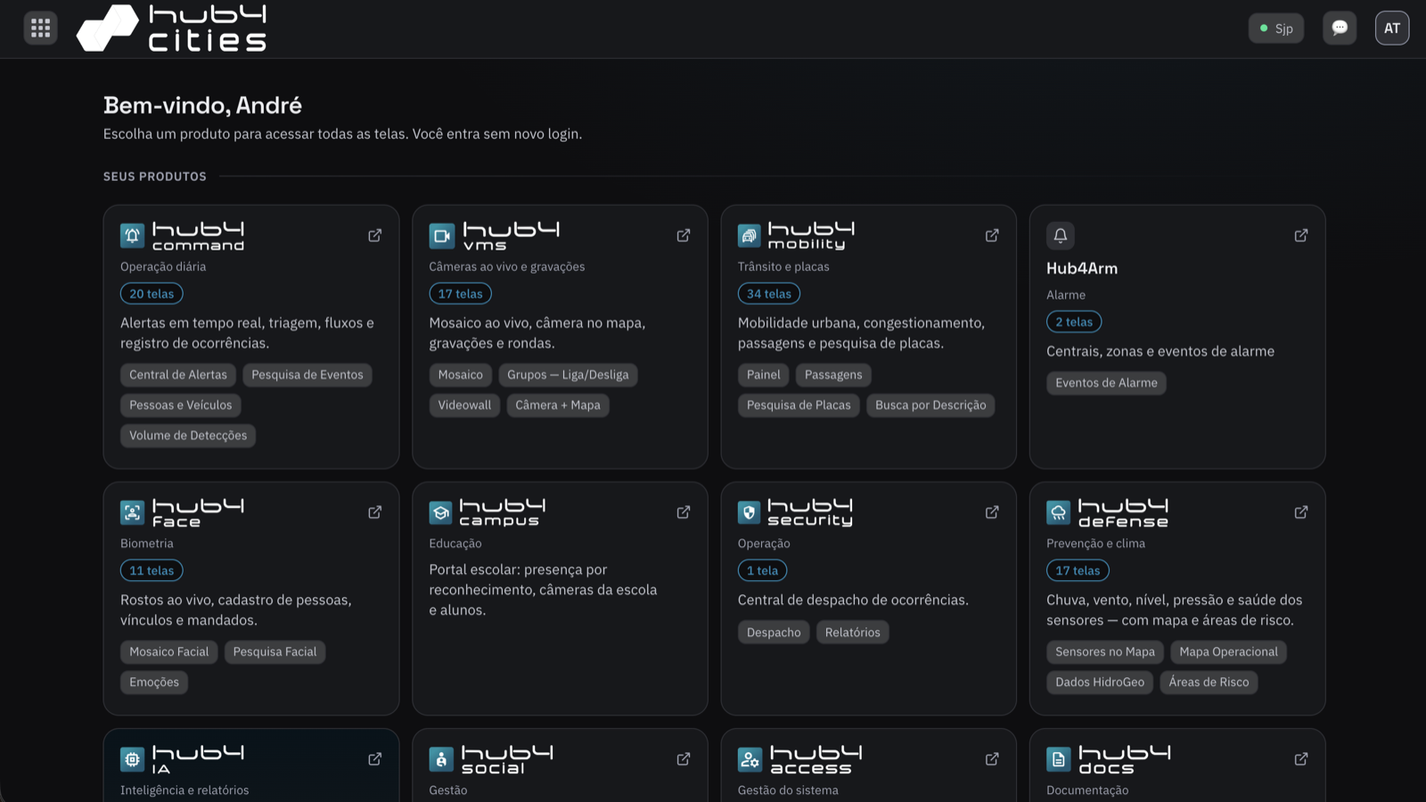Click the 34 telas badge
1426x802 pixels.
tap(769, 294)
